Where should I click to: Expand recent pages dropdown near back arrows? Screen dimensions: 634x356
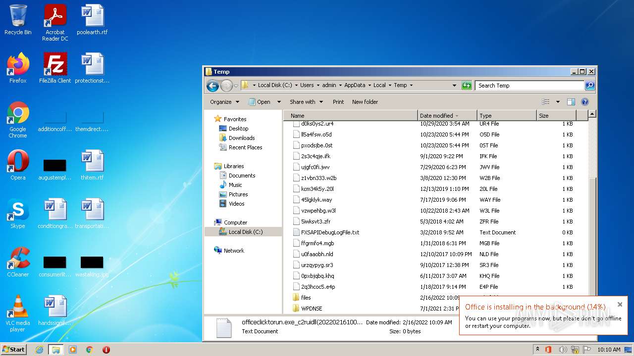(x=236, y=86)
